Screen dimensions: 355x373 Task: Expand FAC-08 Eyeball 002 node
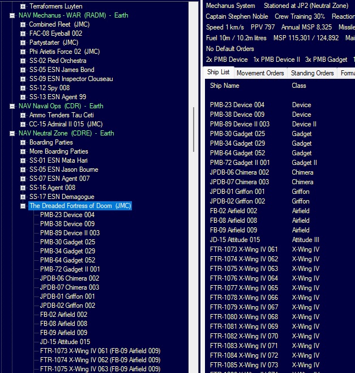(23, 33)
